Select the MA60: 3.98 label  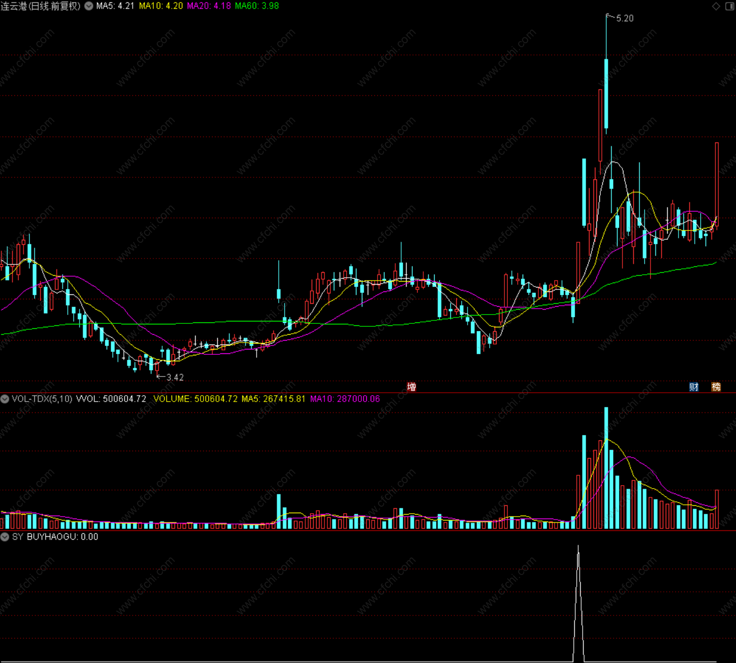tap(257, 6)
